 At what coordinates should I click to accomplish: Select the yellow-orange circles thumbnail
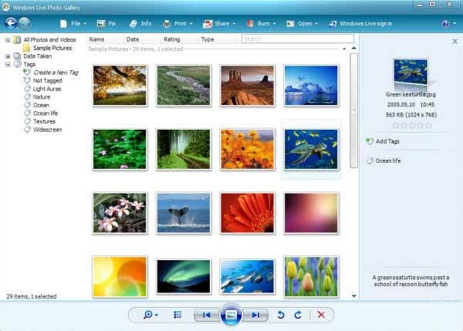[x=120, y=277]
